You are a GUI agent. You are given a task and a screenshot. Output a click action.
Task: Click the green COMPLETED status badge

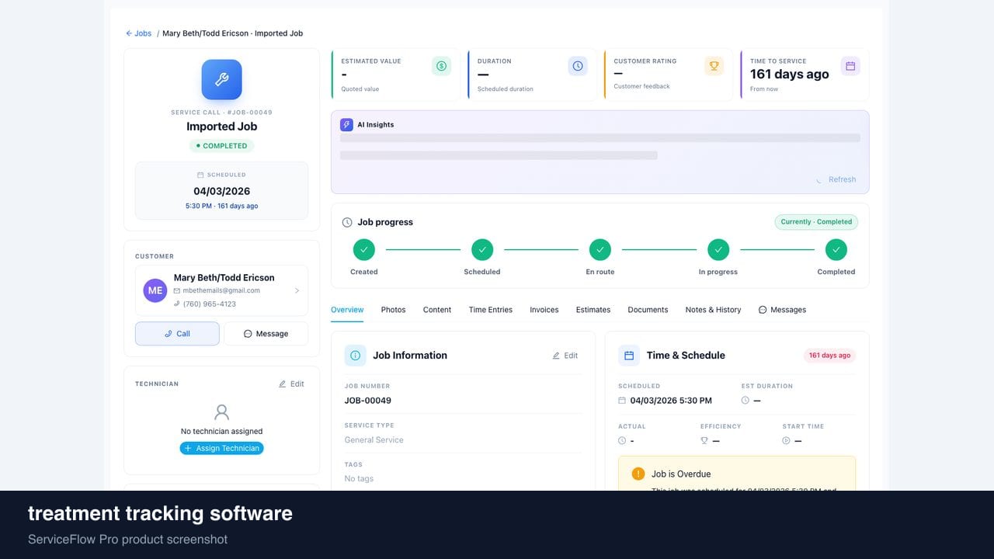(x=221, y=146)
